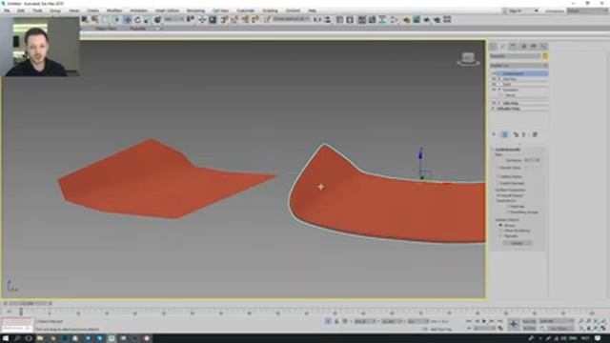Open the Workspaces dropdown
The width and height of the screenshot is (610, 343).
(x=587, y=10)
